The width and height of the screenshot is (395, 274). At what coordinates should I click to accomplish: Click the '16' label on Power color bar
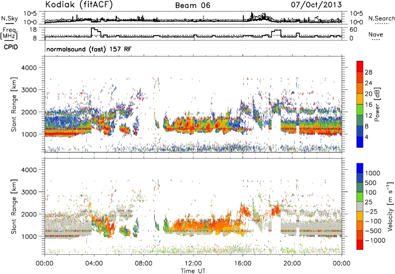[368, 105]
